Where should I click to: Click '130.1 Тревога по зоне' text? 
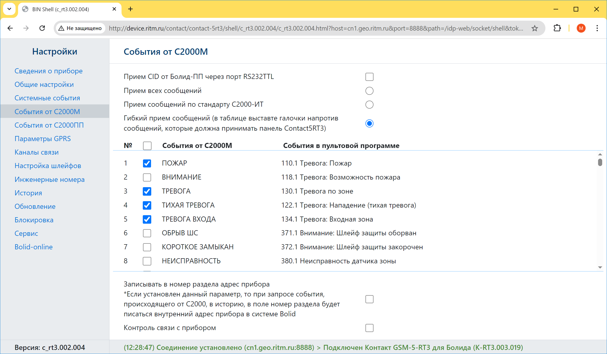point(317,191)
